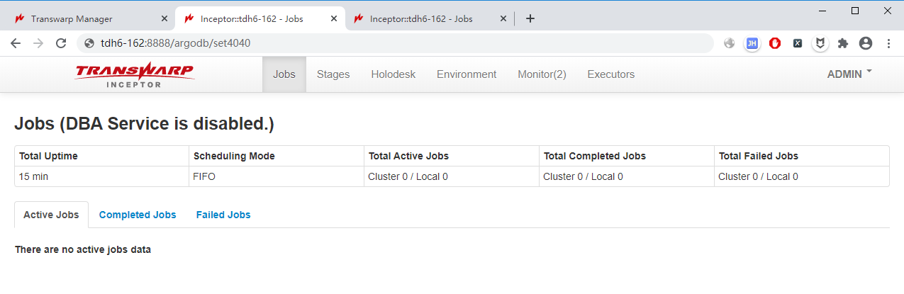The height and width of the screenshot is (294, 904).
Task: Expand the ADMIN user dropdown
Action: coord(849,74)
